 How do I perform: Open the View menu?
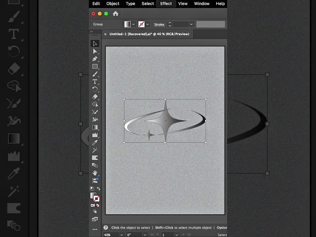click(183, 3)
